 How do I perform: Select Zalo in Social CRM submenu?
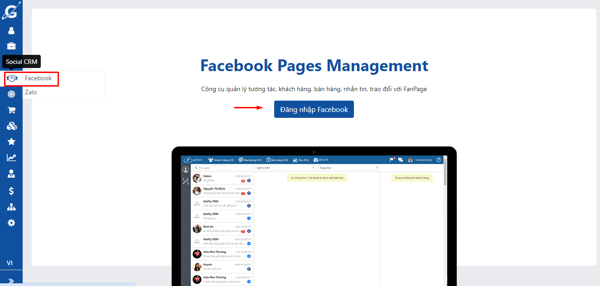click(31, 92)
